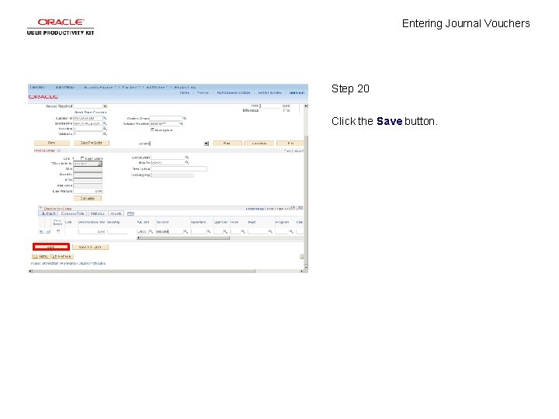The width and height of the screenshot is (559, 419).
Task: Click into the Line Amount field
Action: click(88, 192)
